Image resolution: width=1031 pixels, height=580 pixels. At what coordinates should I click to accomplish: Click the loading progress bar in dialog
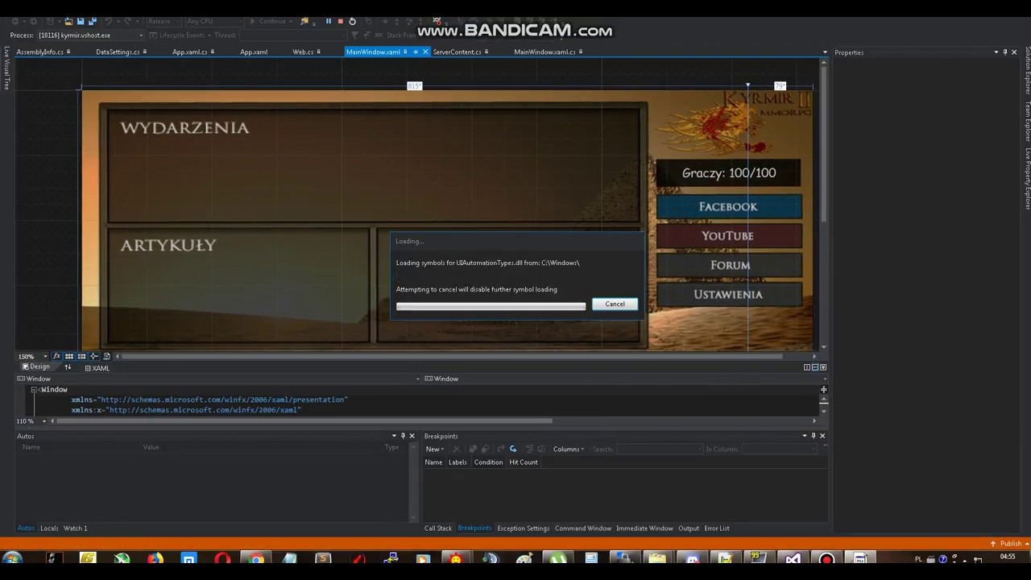pyautogui.click(x=491, y=306)
